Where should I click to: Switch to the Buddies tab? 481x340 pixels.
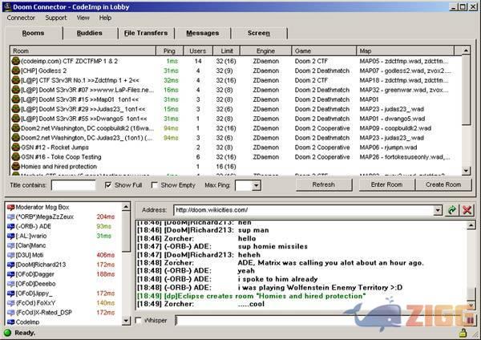pyautogui.click(x=90, y=33)
